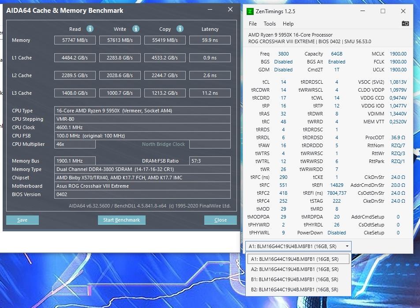Open the Tools menu in ZenTimings

coord(270,23)
